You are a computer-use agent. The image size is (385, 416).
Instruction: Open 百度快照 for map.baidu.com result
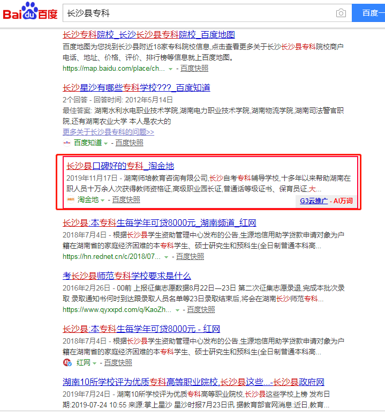[194, 69]
